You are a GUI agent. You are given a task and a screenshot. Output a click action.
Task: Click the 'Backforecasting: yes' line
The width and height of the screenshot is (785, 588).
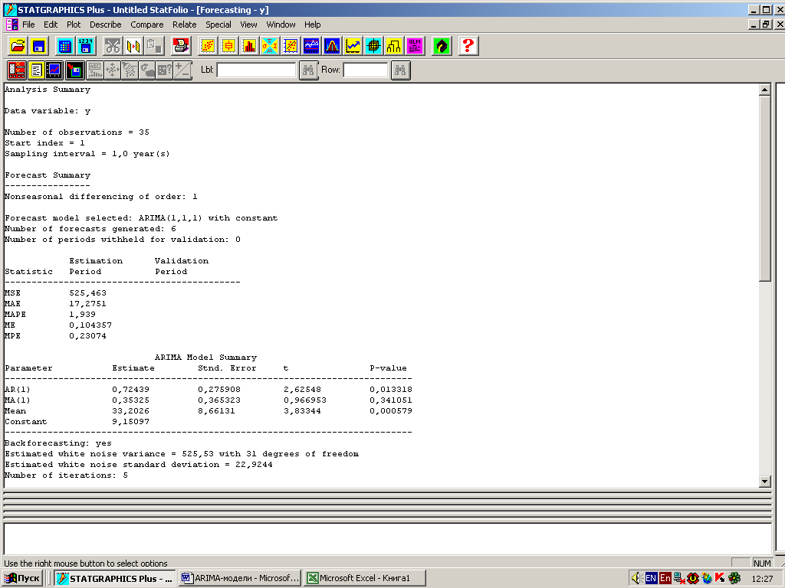click(58, 443)
